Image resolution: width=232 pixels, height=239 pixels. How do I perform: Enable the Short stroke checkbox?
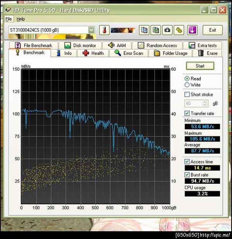[187, 94]
